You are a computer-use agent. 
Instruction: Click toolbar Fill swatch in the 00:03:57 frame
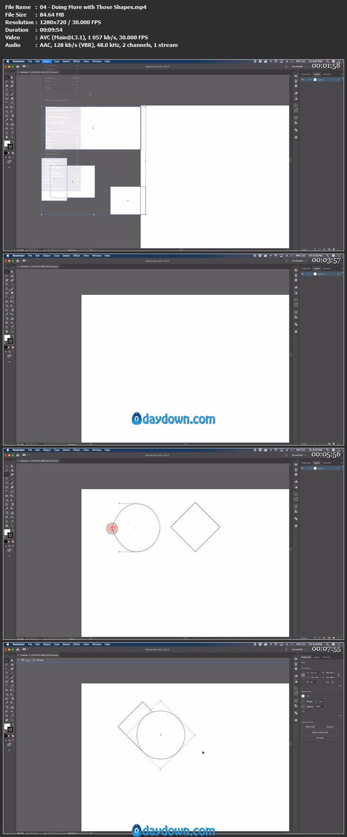click(7, 337)
